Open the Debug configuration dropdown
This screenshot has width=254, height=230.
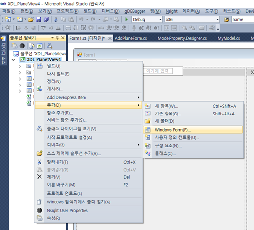160,19
